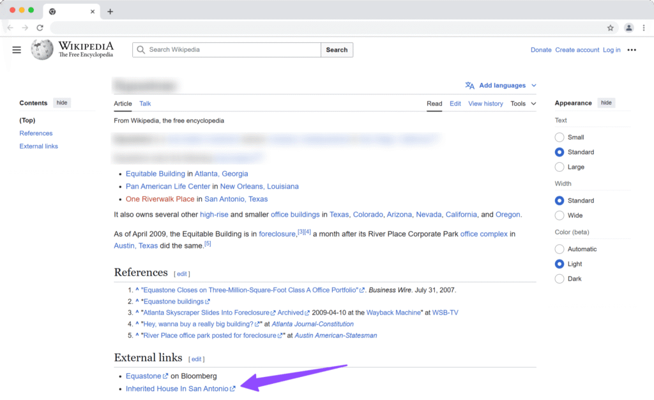Open the Wikipedia hamburger main menu
The height and width of the screenshot is (400, 654).
point(17,50)
